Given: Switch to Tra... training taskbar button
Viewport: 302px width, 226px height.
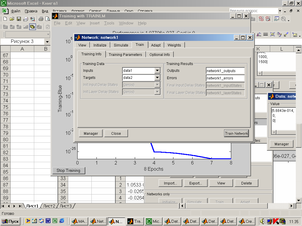Looking at the screenshot, I should click(x=135, y=221).
